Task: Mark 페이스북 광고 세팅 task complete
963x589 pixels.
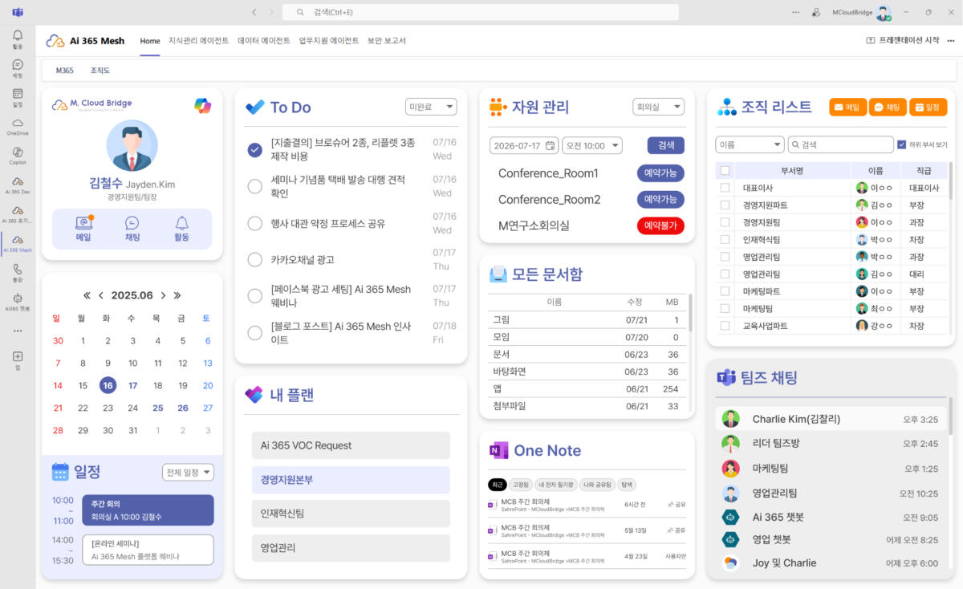Action: click(x=255, y=296)
